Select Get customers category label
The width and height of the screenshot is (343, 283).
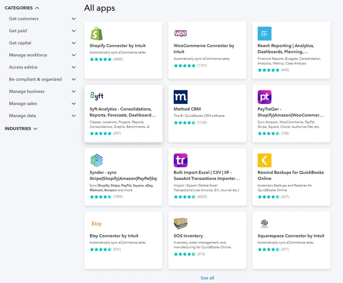click(x=24, y=19)
